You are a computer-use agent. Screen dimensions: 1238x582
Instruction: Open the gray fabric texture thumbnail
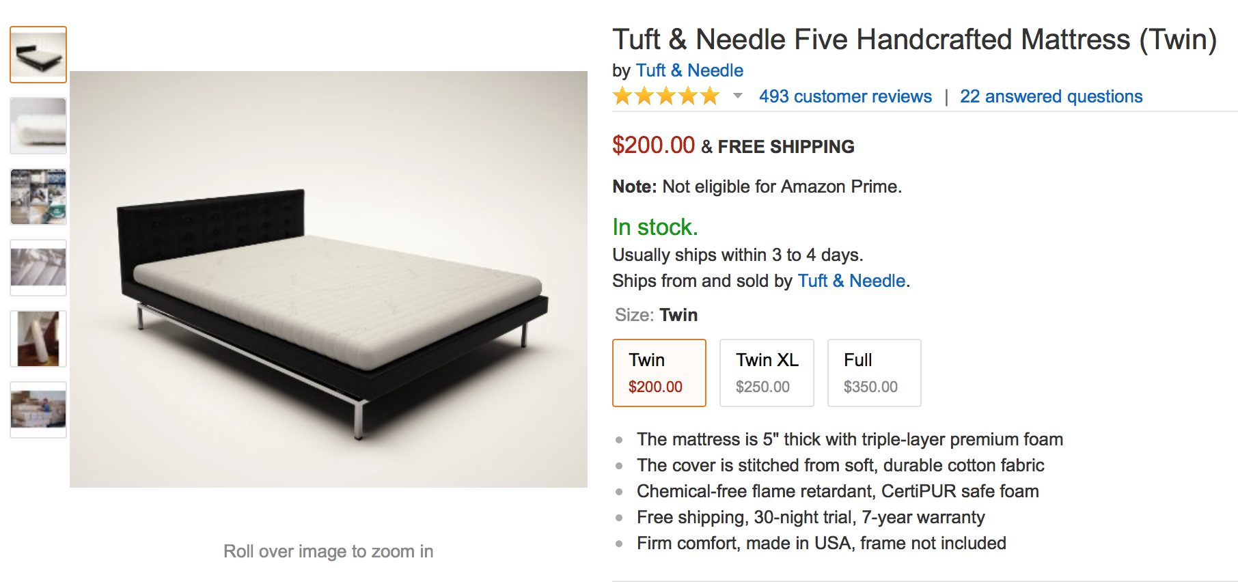click(38, 268)
